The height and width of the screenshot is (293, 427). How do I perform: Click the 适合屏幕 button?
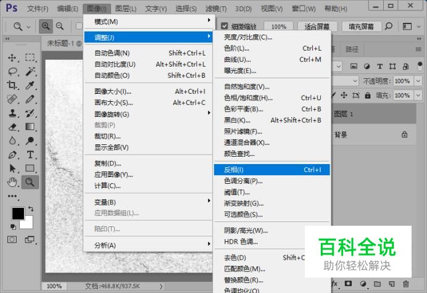pos(317,27)
